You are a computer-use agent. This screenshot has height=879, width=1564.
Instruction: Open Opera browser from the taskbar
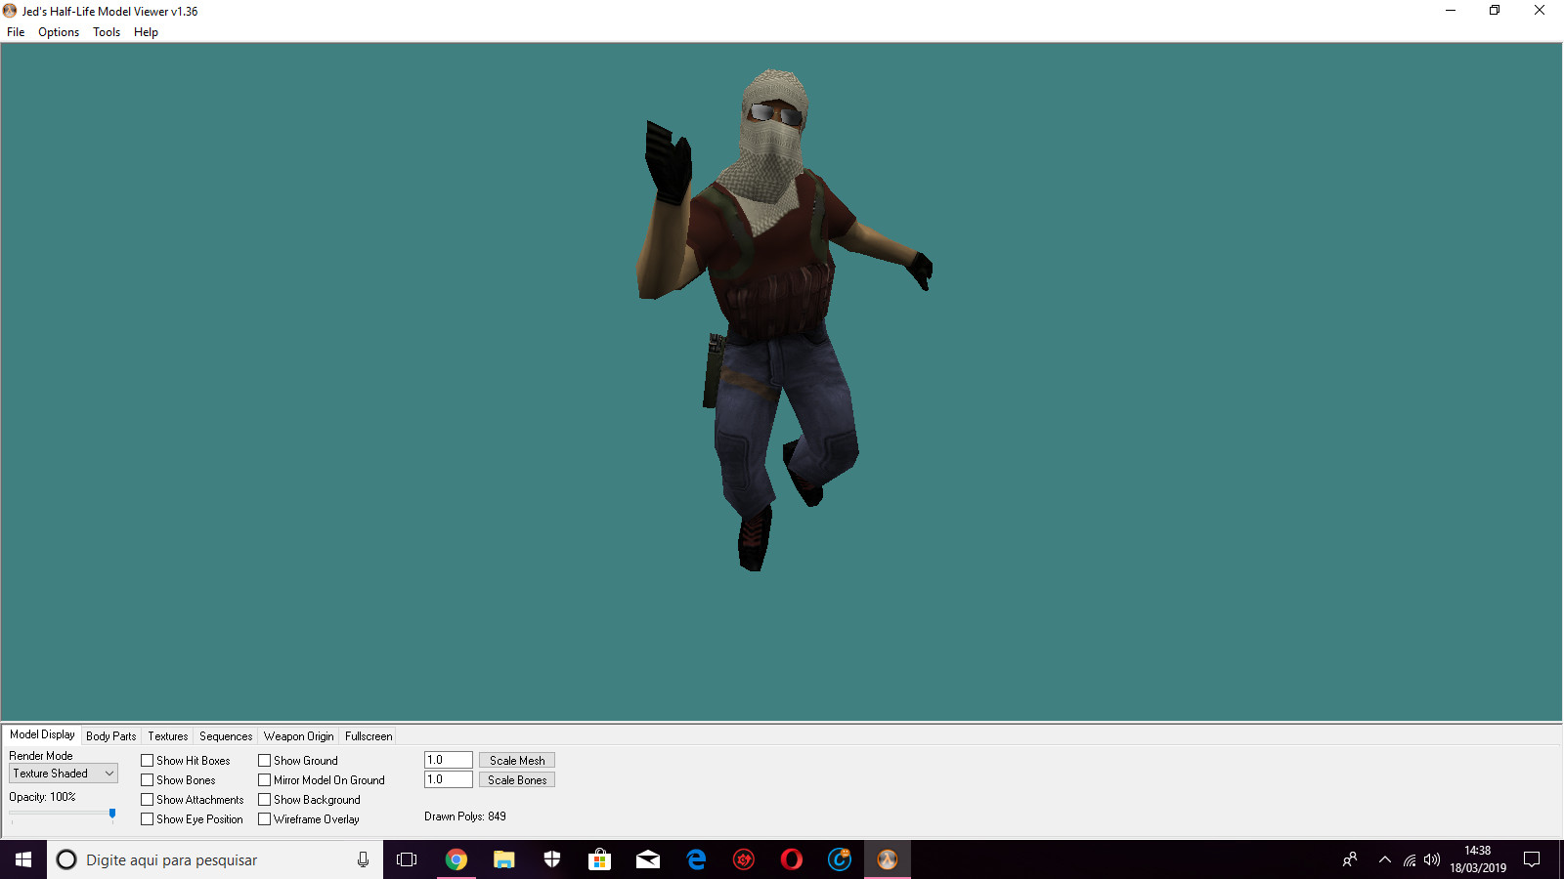pos(791,859)
